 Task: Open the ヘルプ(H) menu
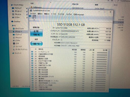pos(69,14)
